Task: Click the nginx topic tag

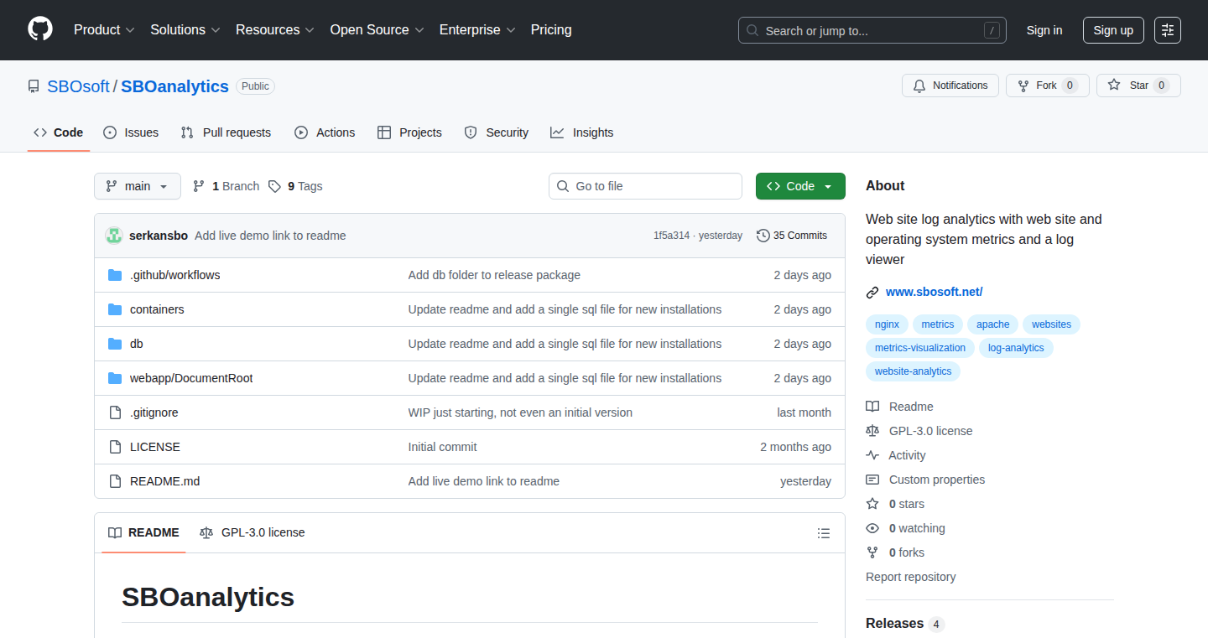Action: point(887,324)
